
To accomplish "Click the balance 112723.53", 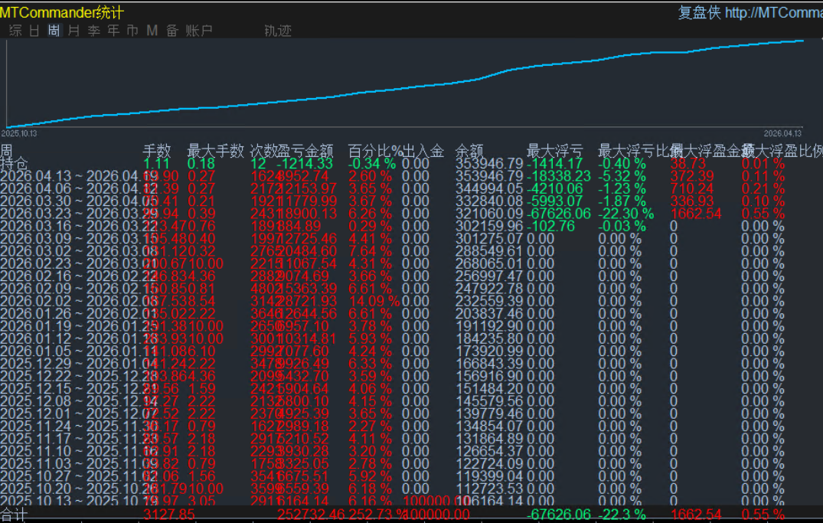I will point(489,489).
